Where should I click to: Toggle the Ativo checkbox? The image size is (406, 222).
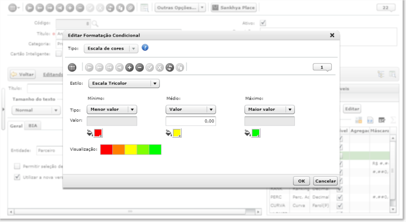pos(263,23)
